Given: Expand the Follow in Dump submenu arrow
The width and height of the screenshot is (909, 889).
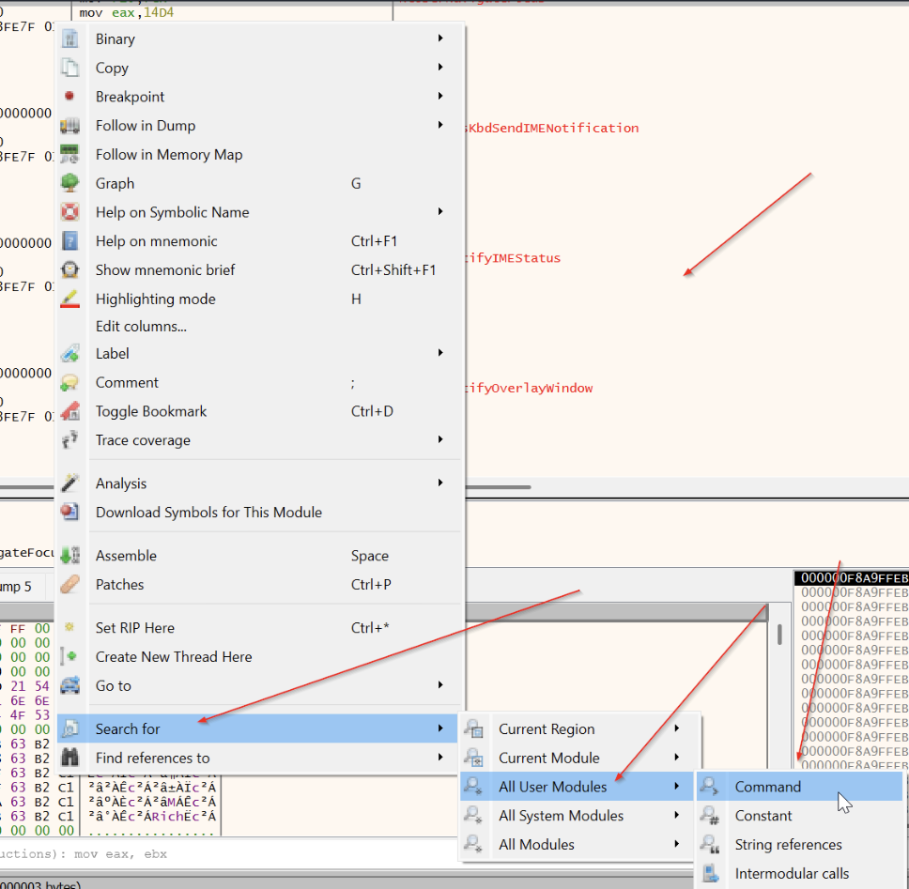Looking at the screenshot, I should pos(440,126).
